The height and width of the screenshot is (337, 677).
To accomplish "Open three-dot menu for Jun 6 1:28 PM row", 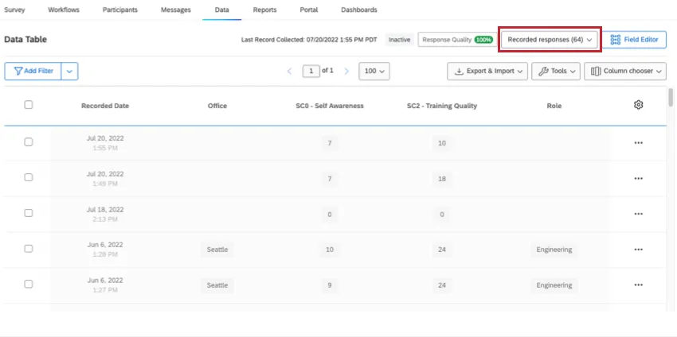I will click(638, 250).
